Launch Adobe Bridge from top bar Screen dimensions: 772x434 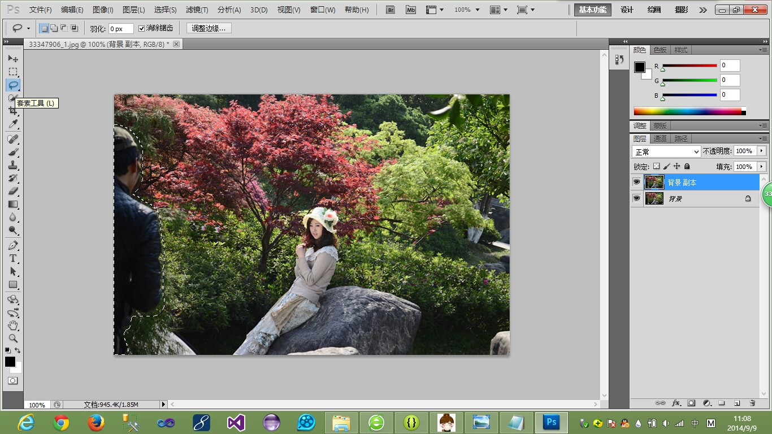[390, 10]
